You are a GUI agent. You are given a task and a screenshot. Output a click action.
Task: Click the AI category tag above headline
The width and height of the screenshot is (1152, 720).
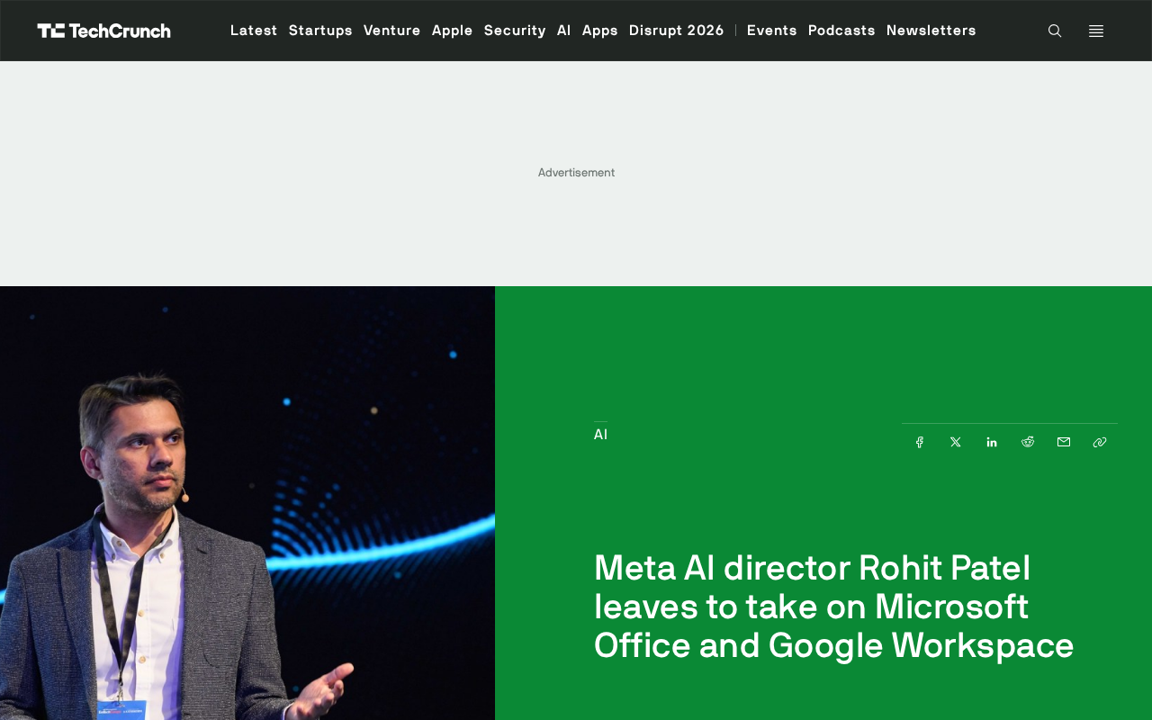pos(600,435)
